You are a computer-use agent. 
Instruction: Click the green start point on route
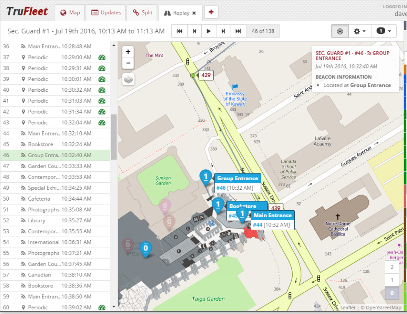[192, 75]
